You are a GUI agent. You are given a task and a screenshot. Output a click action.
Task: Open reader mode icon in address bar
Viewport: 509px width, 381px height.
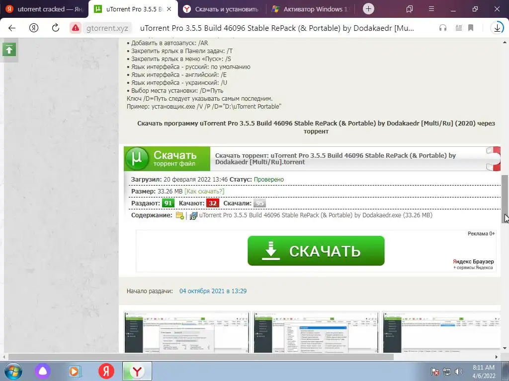click(x=459, y=28)
